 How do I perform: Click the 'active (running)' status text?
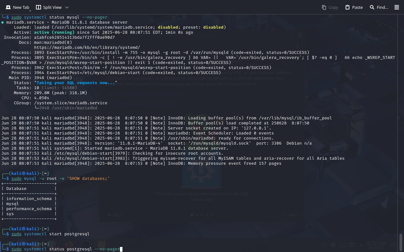coord(54,32)
